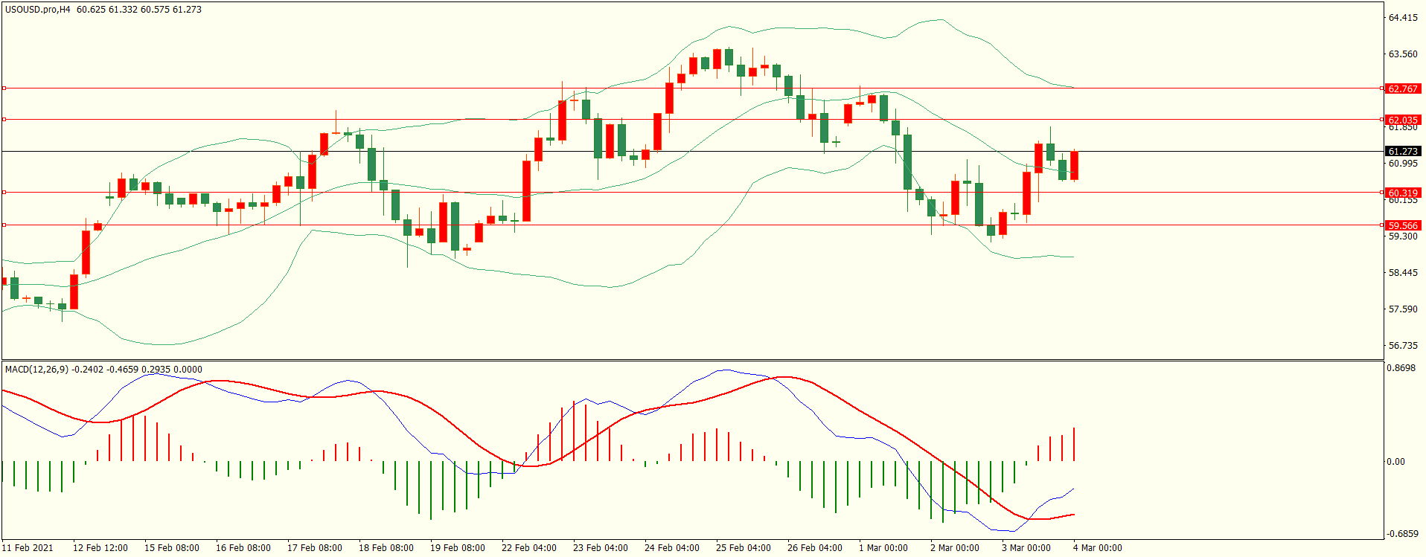Click left handle of the 62.767 horizontal line
Viewport: 1426px width, 557px height.
point(4,88)
